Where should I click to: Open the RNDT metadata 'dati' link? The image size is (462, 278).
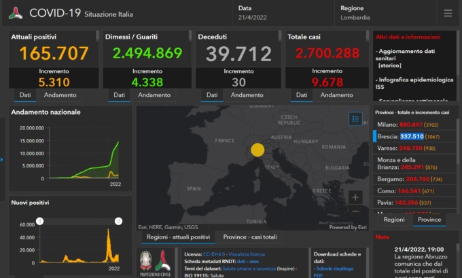point(241,261)
